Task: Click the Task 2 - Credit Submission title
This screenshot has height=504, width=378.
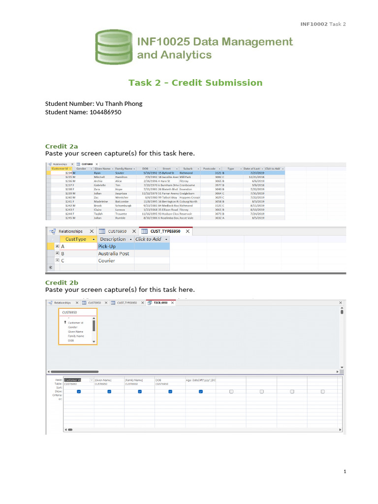Action: (195, 83)
